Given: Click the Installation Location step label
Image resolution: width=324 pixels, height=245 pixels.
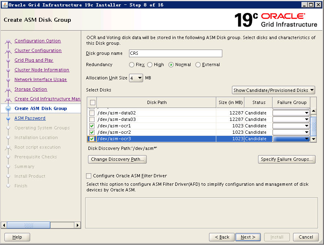Looking at the screenshot, I should tap(36, 137).
